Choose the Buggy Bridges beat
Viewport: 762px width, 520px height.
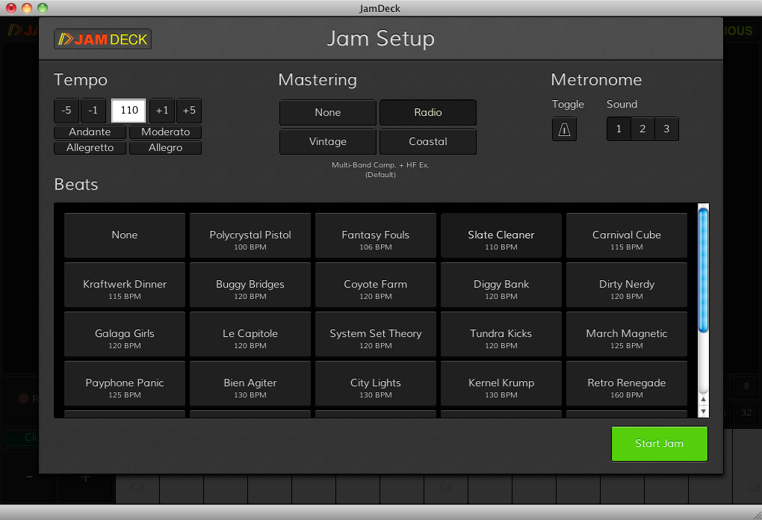click(250, 285)
